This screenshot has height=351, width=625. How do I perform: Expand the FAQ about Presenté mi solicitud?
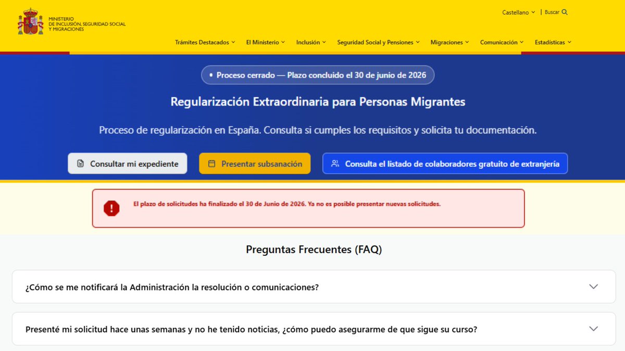coord(314,329)
